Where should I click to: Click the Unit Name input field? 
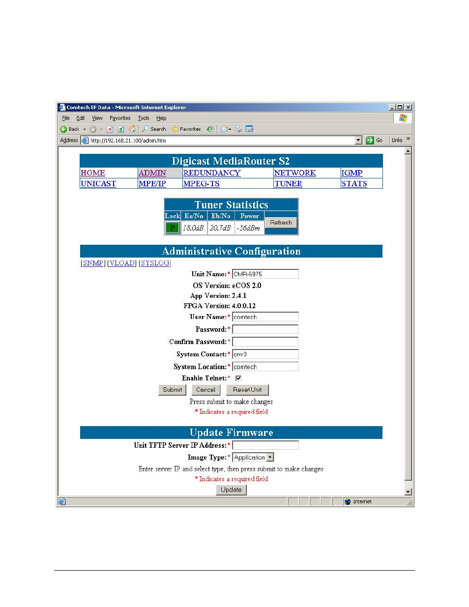point(265,274)
